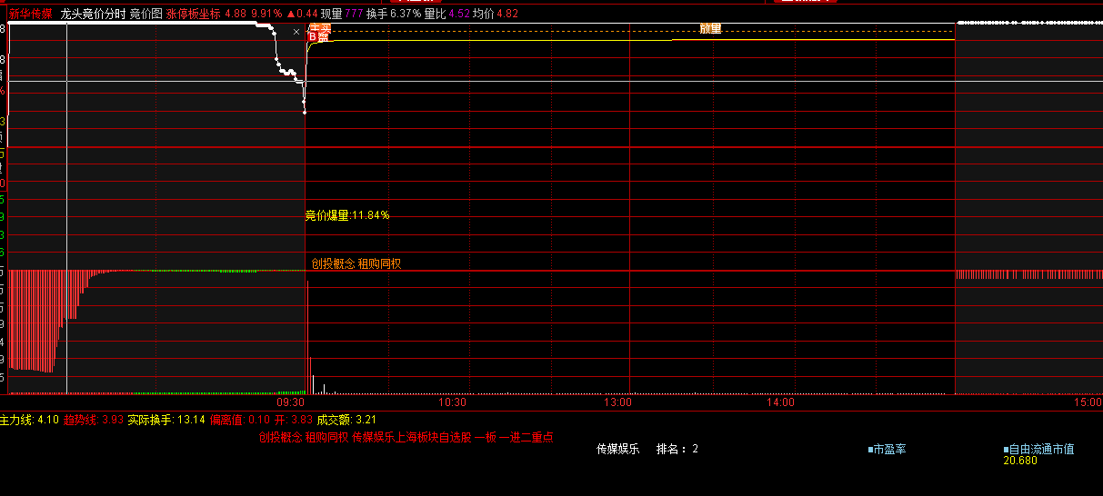Image resolution: width=1103 pixels, height=496 pixels.
Task: Close the sub-chart using the small X icon
Action: pyautogui.click(x=296, y=32)
